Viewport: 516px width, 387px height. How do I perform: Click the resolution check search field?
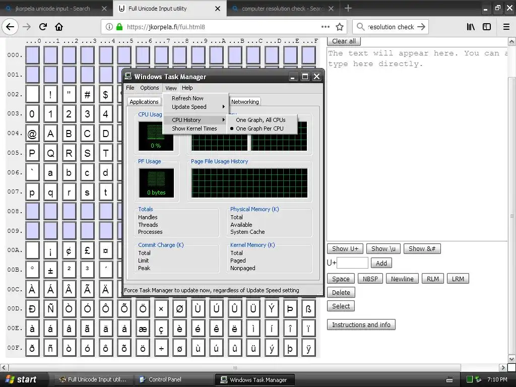tap(391, 27)
